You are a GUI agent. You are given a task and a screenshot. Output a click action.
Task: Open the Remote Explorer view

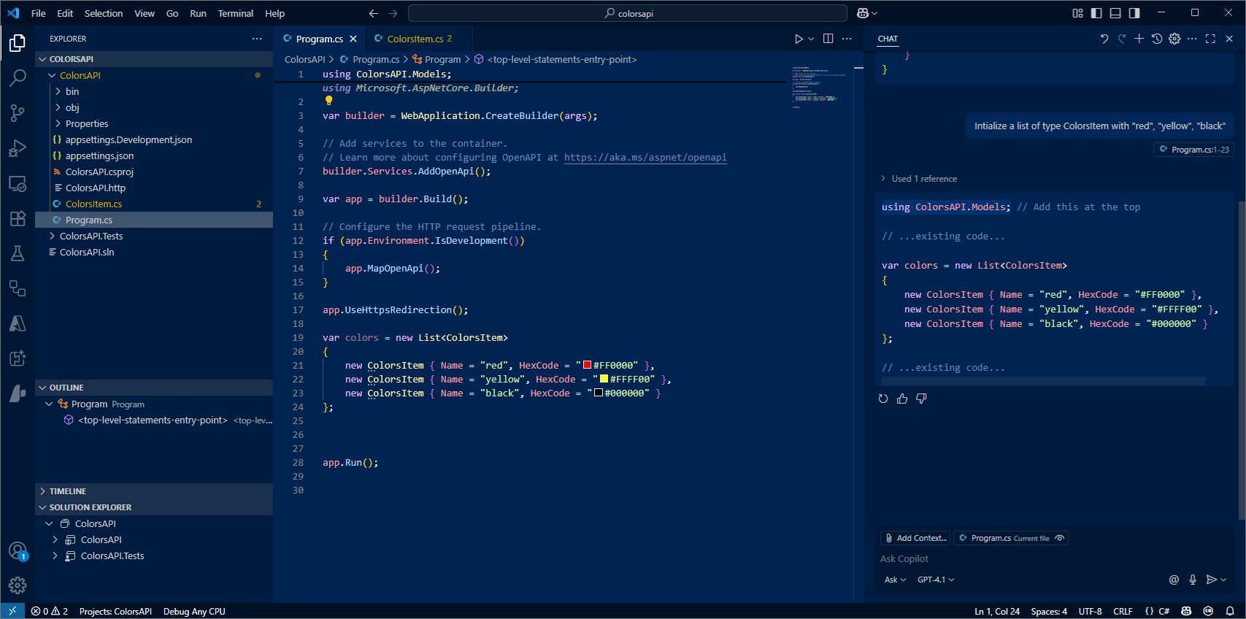click(18, 184)
